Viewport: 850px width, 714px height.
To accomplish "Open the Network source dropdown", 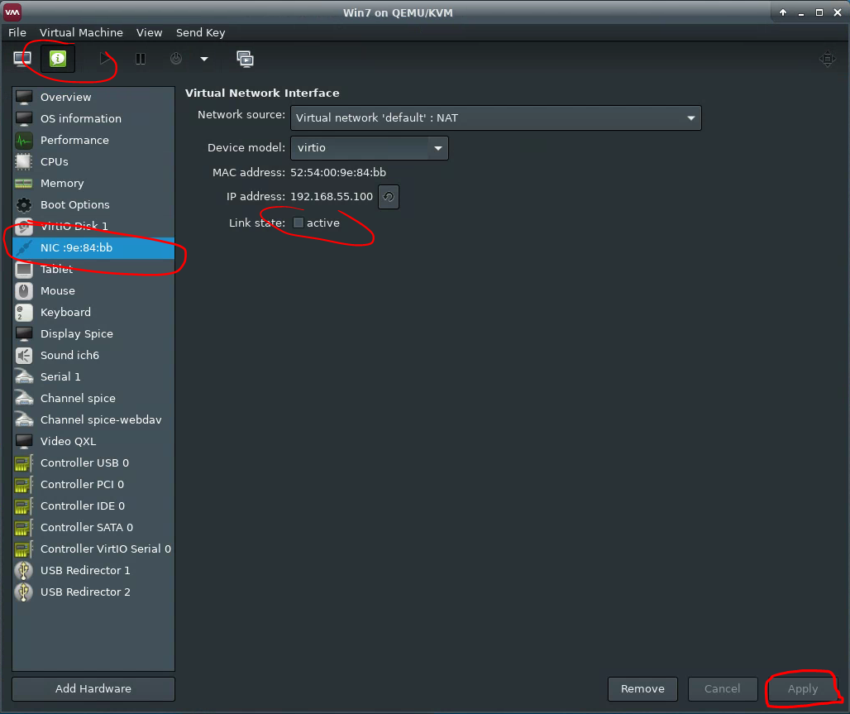I will (496, 118).
